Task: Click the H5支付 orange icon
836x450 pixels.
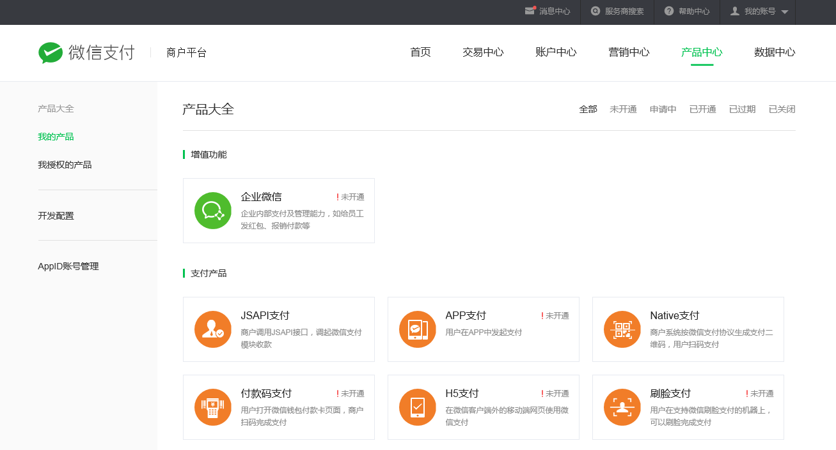Action: point(418,407)
